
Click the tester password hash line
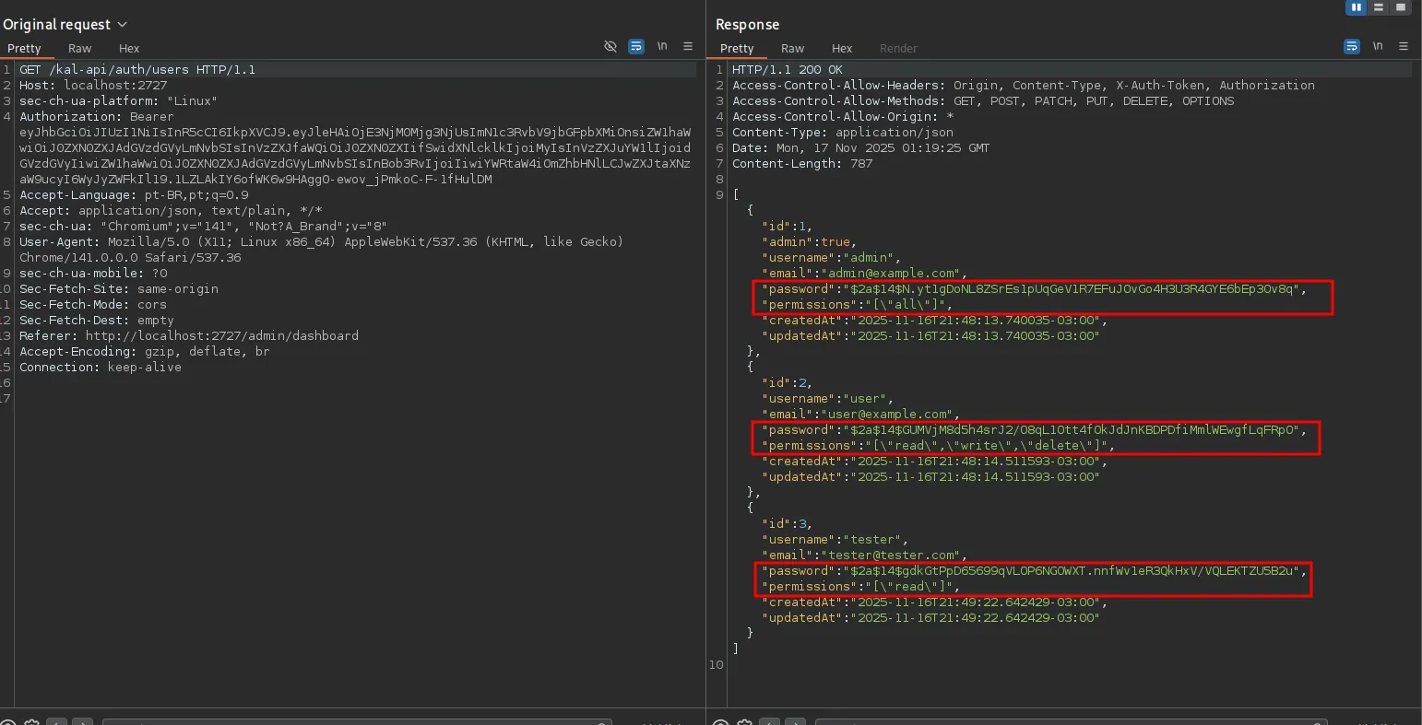(x=1035, y=571)
